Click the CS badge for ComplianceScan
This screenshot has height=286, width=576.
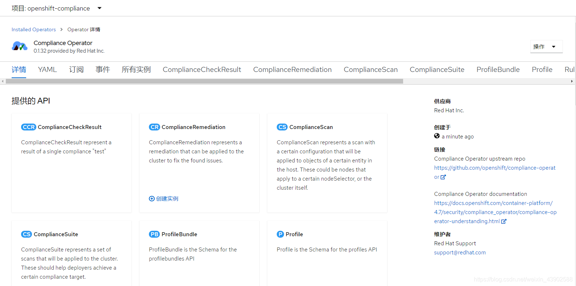point(282,127)
